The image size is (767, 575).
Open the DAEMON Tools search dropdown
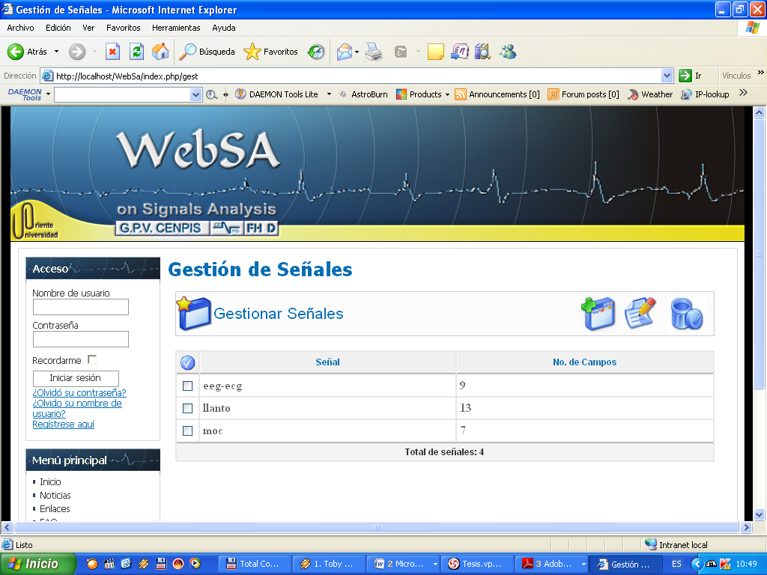tap(196, 94)
